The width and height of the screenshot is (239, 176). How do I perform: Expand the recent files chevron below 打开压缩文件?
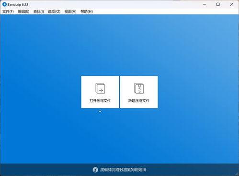[100, 111]
